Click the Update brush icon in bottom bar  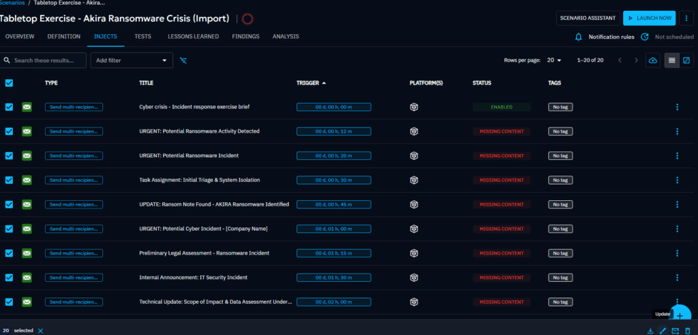click(663, 331)
